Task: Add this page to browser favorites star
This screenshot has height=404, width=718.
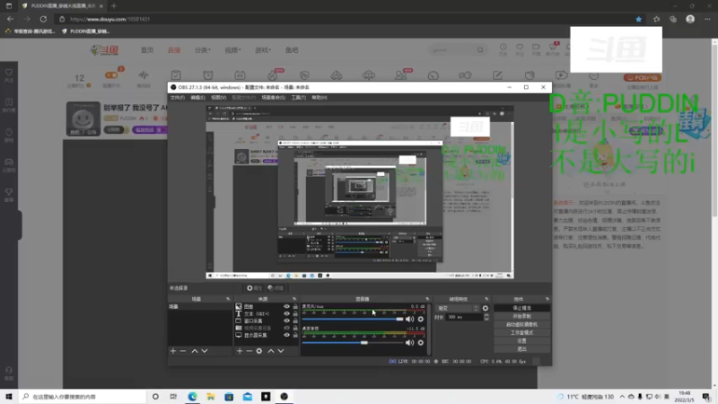Action: click(638, 19)
